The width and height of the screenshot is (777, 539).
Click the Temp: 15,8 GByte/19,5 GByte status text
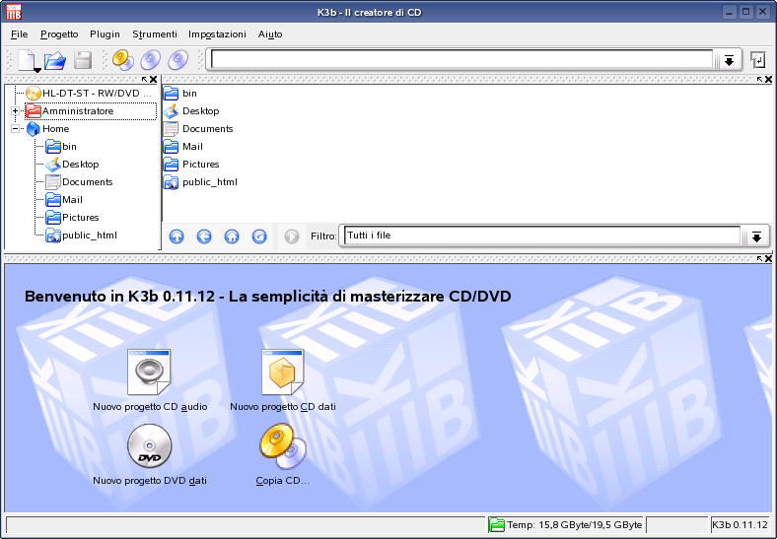point(574,524)
